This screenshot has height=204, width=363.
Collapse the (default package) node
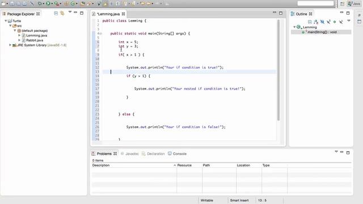pyautogui.click(x=15, y=31)
